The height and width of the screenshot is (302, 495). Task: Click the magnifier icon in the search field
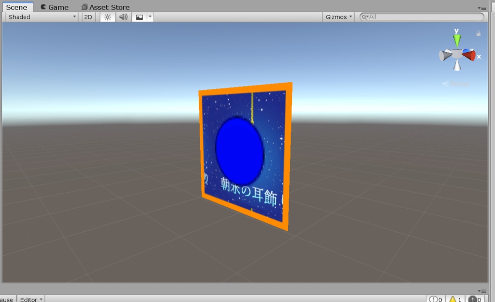(364, 16)
